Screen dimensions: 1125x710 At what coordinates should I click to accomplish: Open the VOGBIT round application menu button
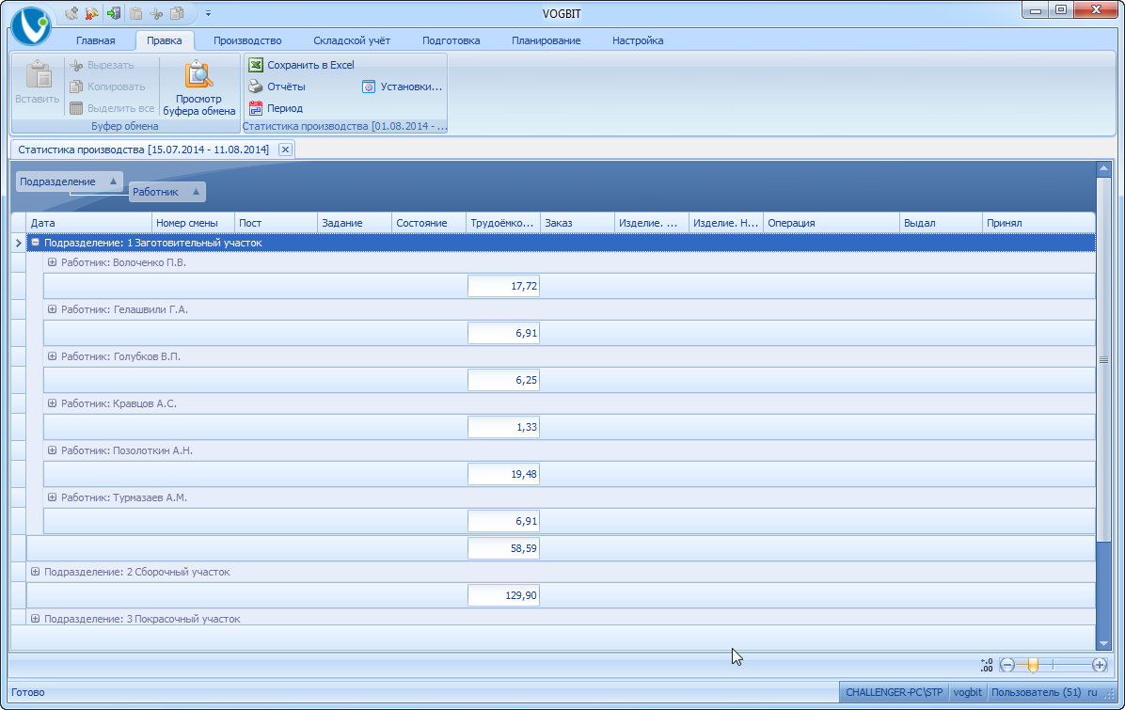[30, 25]
